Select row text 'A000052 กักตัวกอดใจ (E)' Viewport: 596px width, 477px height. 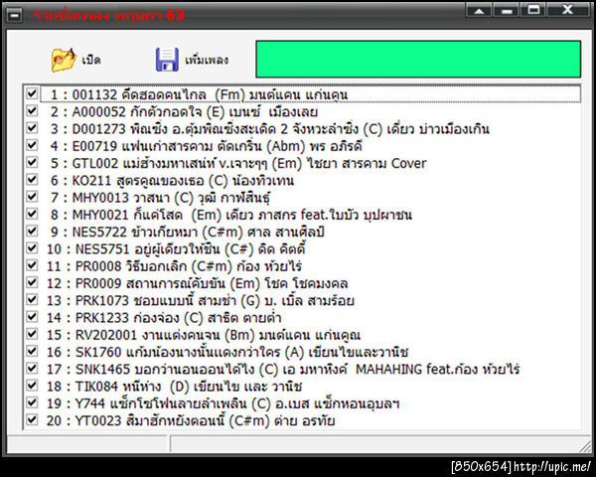[151, 112]
